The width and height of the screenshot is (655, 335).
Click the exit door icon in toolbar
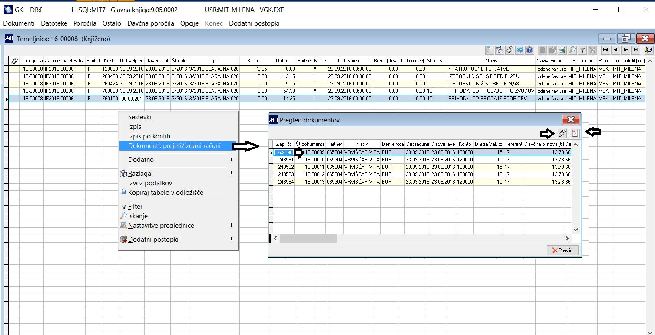(649, 50)
